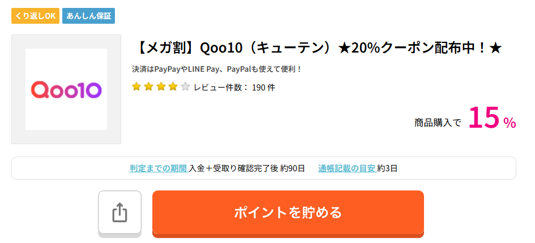Viewport: 535px width, 243px height.
Task: Click the 約3日 text in info bar
Action: click(388, 168)
